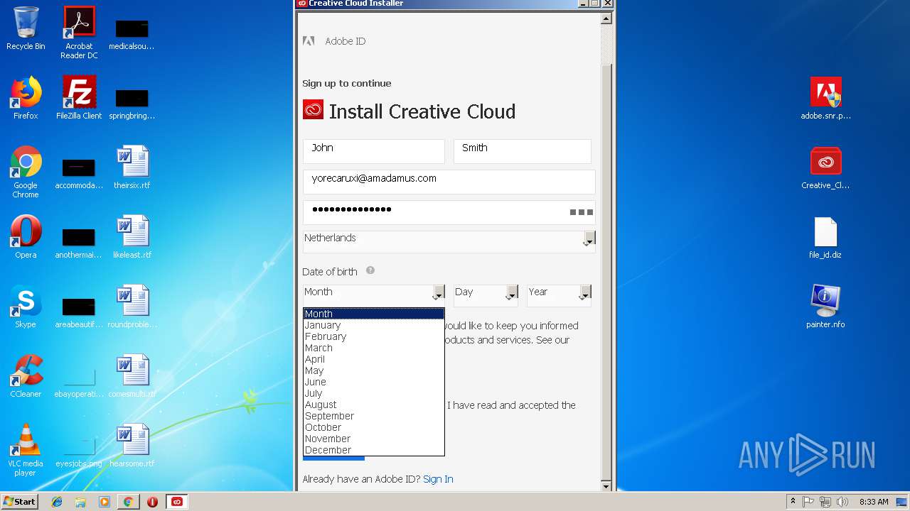Image resolution: width=910 pixels, height=511 pixels.
Task: Choose May from month list
Action: (x=374, y=370)
